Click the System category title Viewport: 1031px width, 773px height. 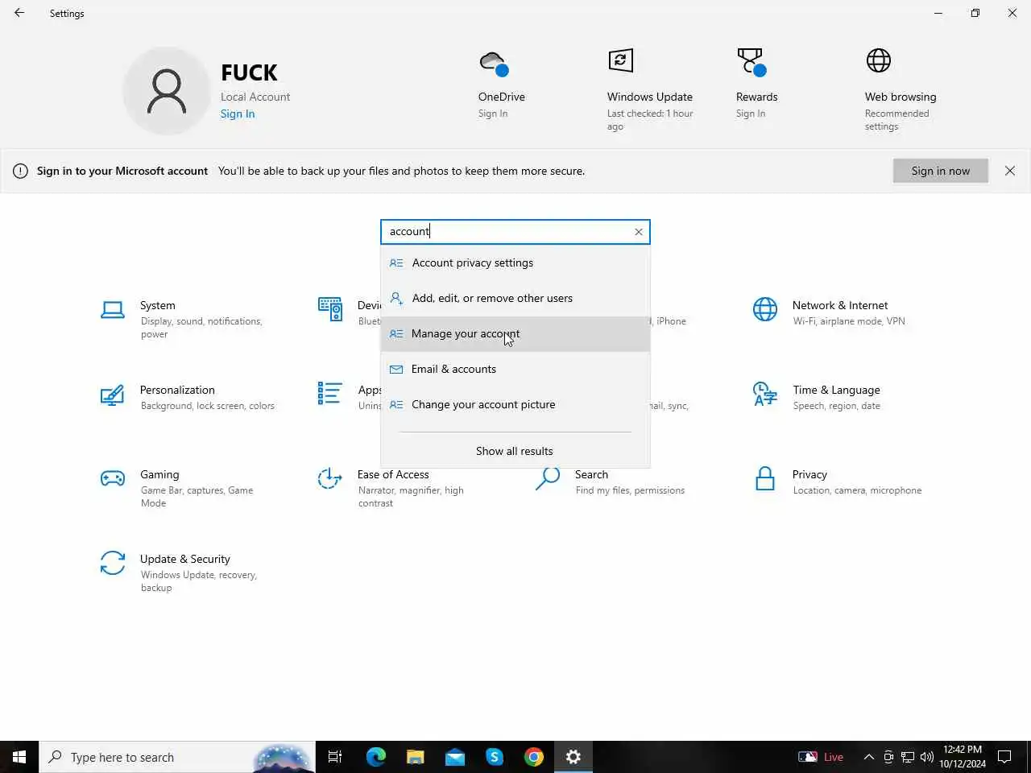point(158,305)
